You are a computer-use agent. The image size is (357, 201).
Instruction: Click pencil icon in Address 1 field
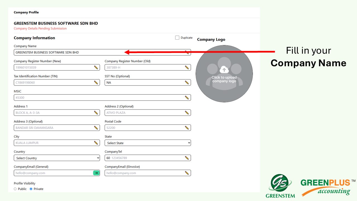pos(96,113)
